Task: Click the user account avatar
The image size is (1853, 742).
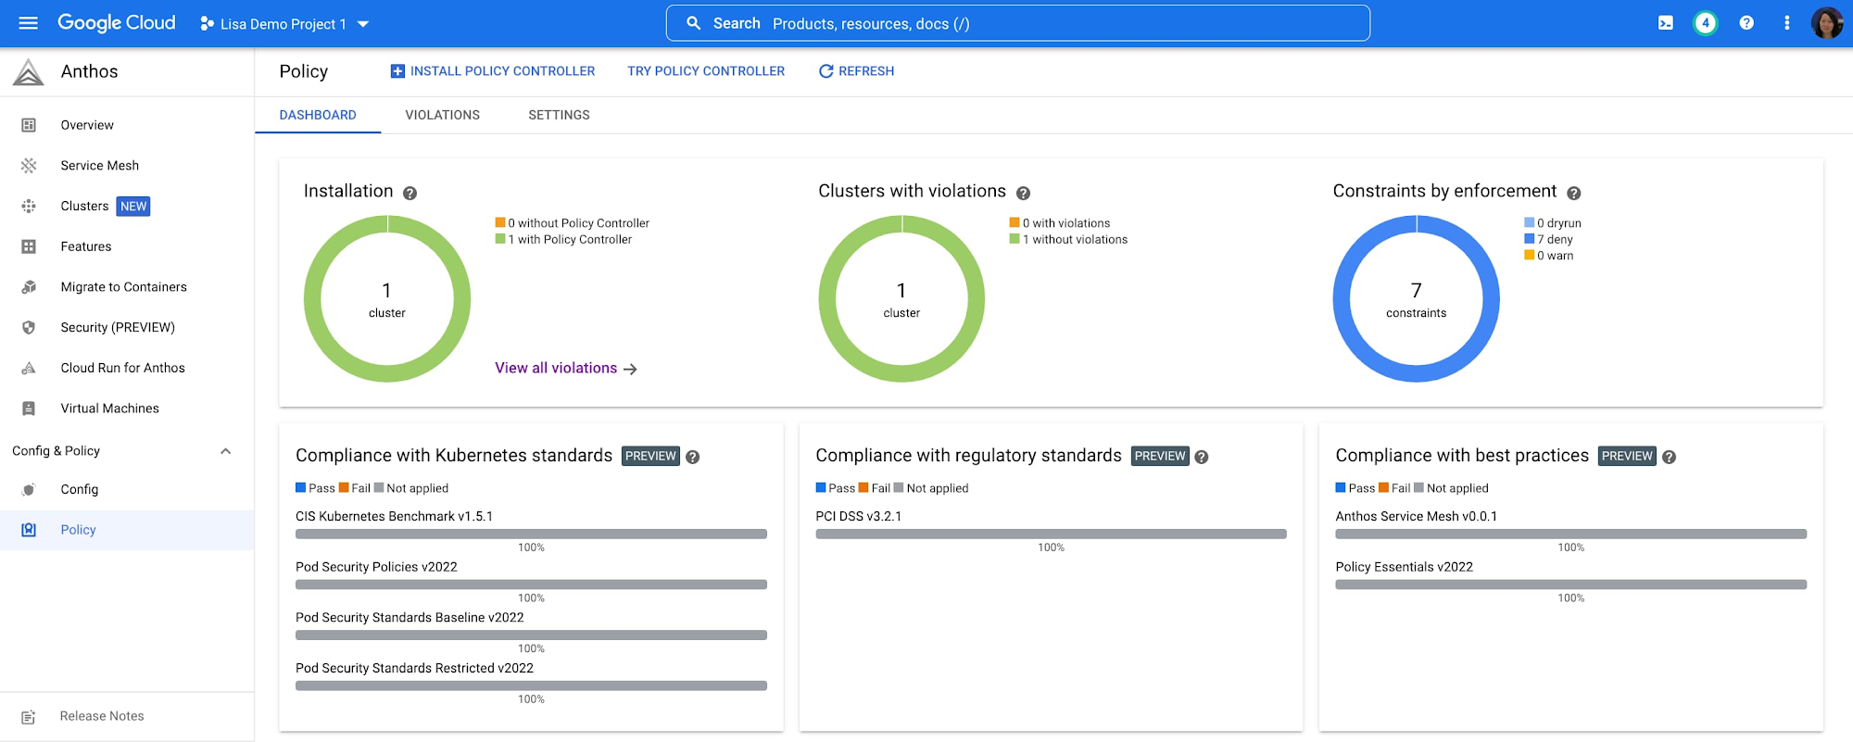Action: pyautogui.click(x=1827, y=23)
